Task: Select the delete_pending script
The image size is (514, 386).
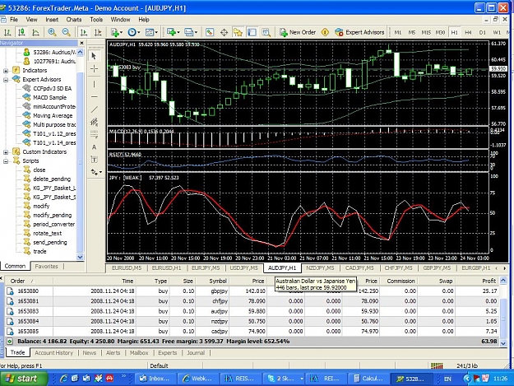Action: pyautogui.click(x=52, y=179)
